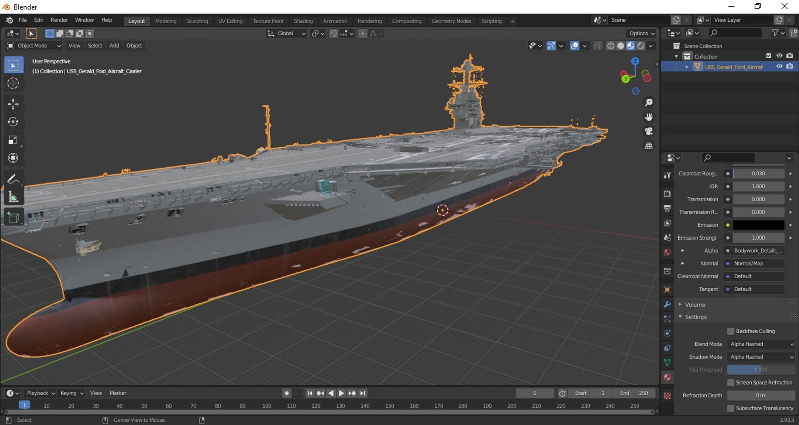Open the Modifier properties wrench icon

[x=667, y=304]
